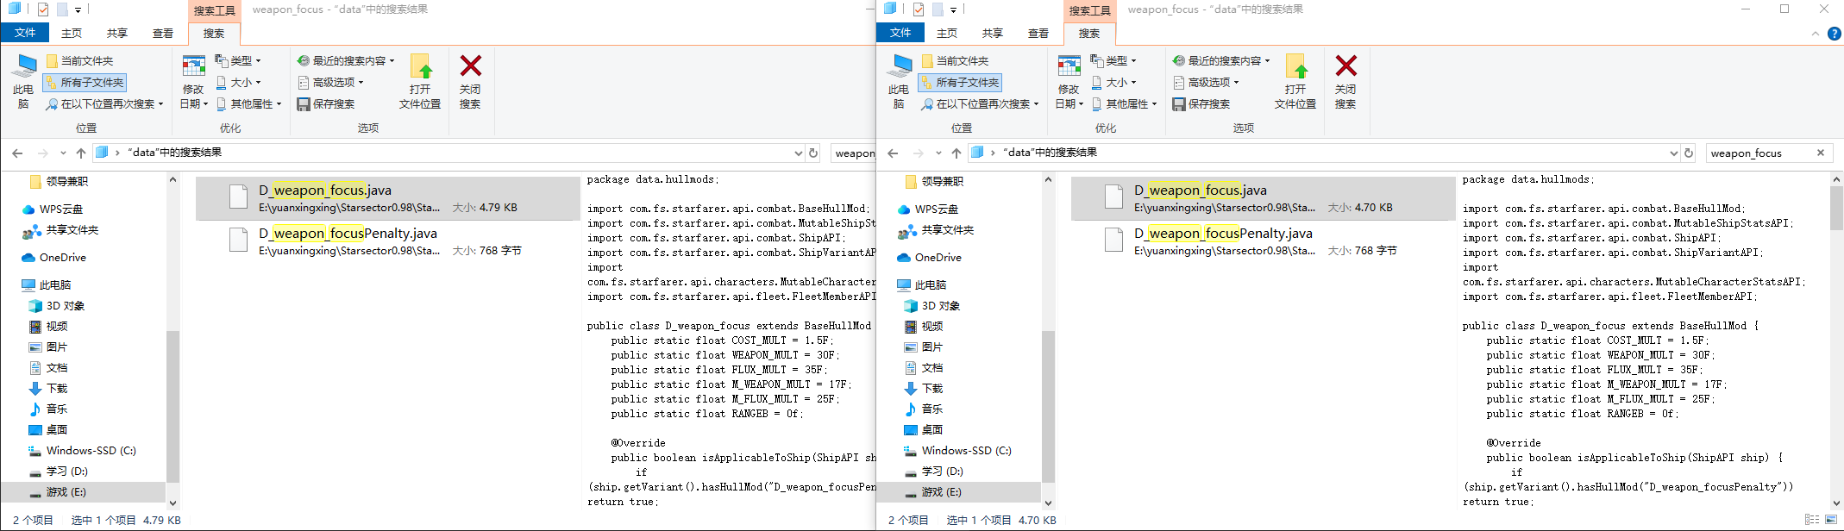The width and height of the screenshot is (1844, 531).
Task: Click preview pane scrollbar in right window
Action: coord(1835,207)
